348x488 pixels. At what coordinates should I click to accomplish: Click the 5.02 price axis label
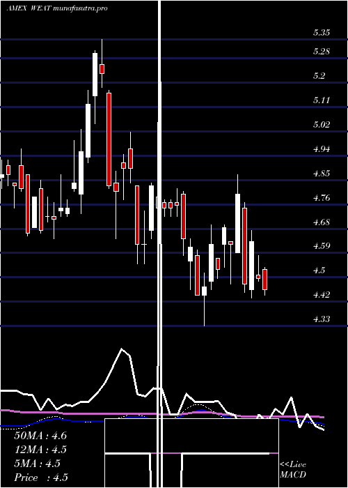322,125
